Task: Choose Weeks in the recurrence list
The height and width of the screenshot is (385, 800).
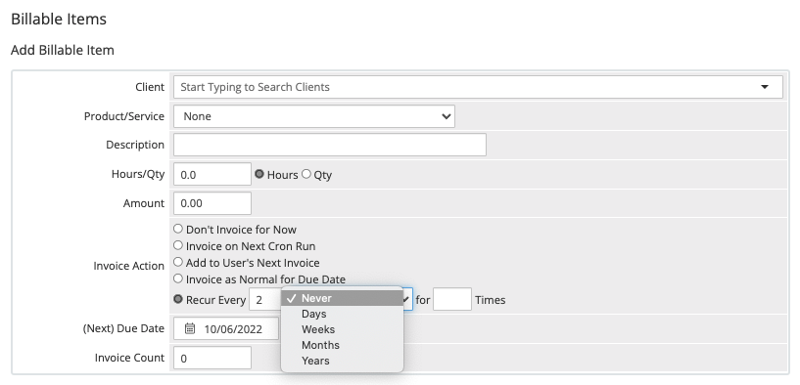Action: (x=342, y=329)
